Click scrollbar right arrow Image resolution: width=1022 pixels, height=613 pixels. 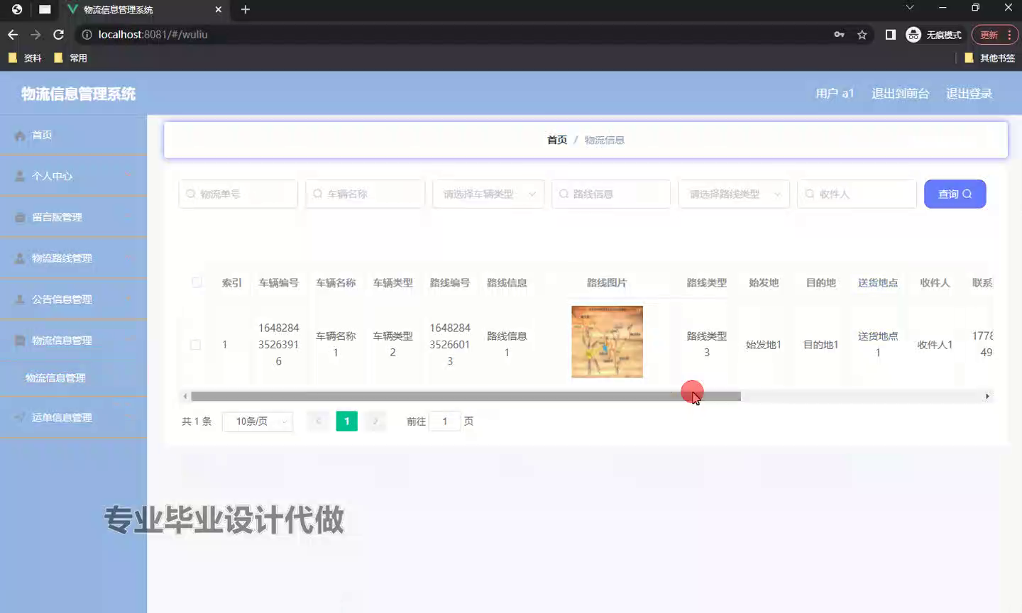coord(987,396)
